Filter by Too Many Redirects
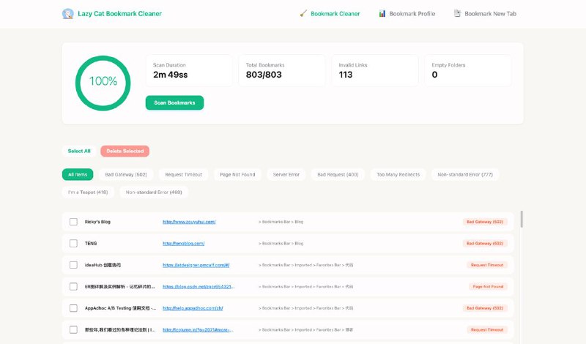586x344 pixels. point(400,174)
